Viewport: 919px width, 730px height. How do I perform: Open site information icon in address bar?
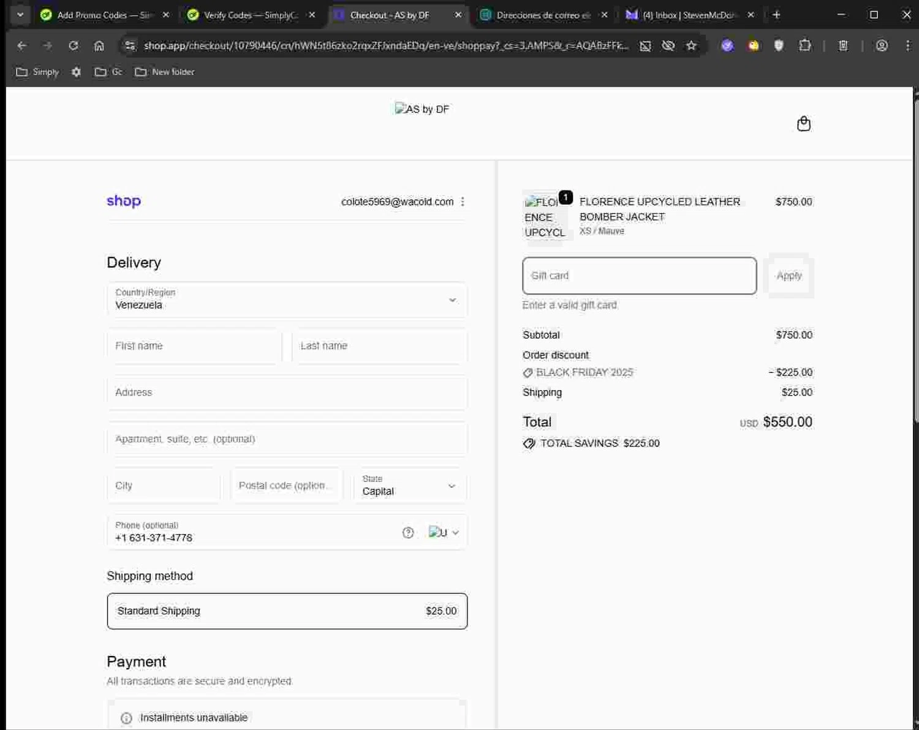pos(129,45)
